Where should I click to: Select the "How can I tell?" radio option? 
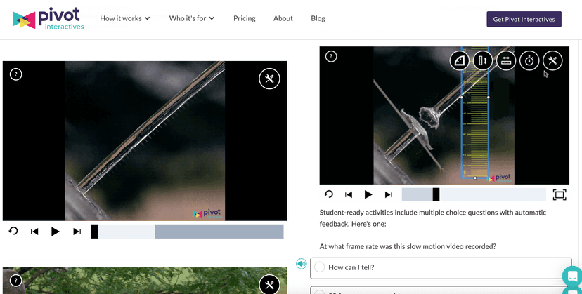click(x=320, y=267)
